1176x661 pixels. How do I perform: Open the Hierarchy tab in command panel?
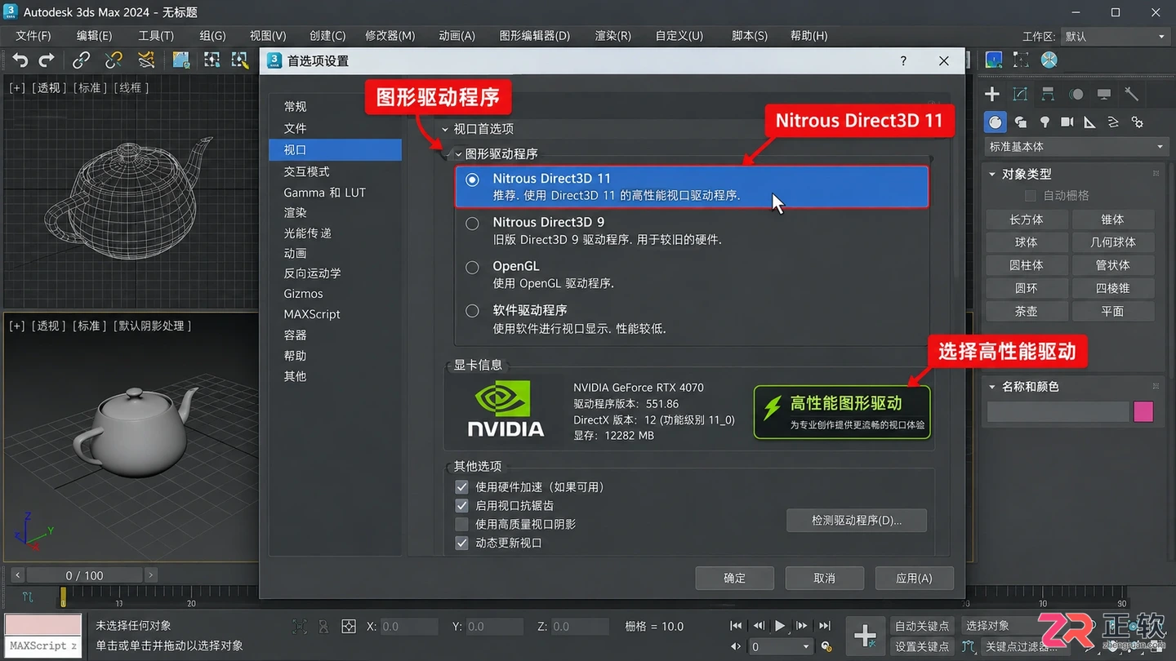click(x=1048, y=94)
